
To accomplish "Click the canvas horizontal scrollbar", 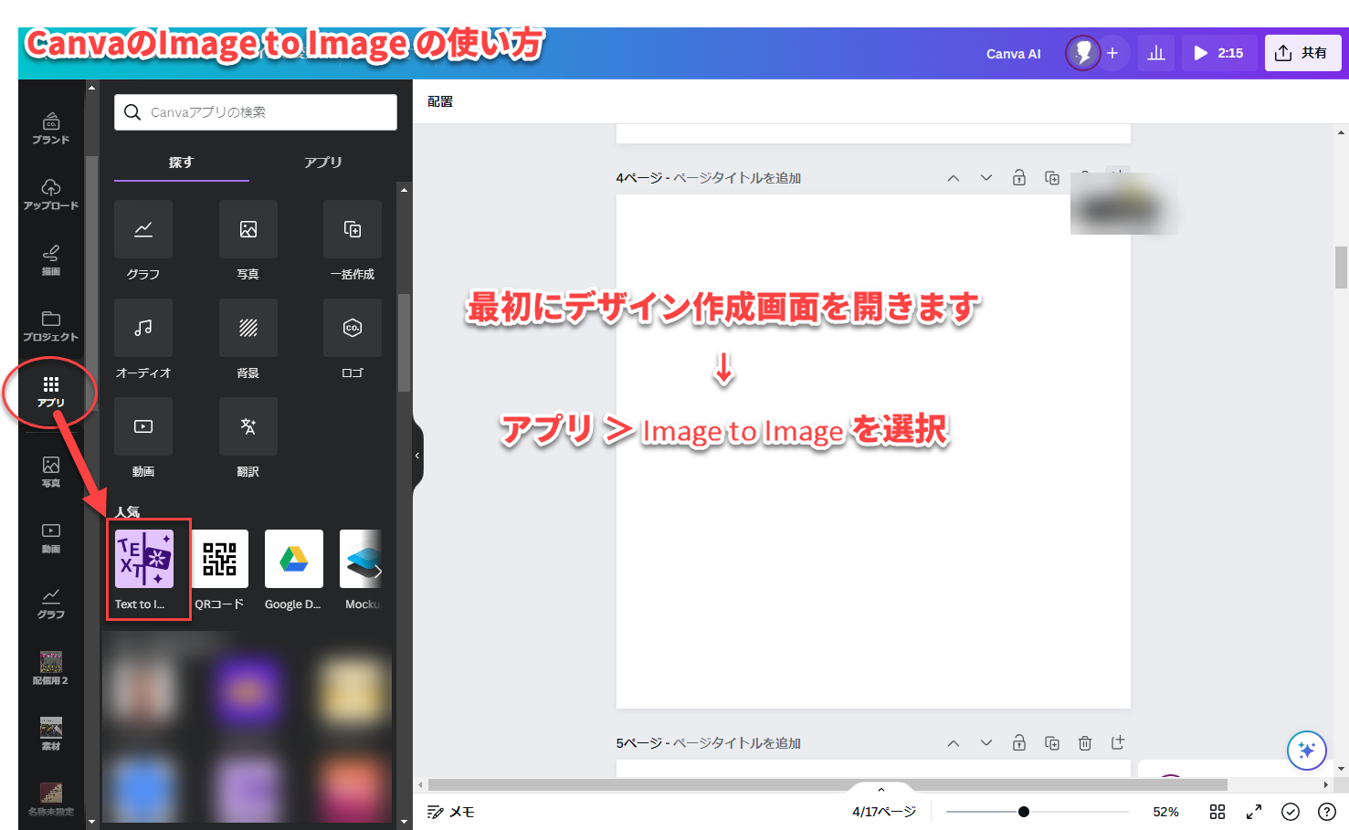I will click(x=827, y=784).
